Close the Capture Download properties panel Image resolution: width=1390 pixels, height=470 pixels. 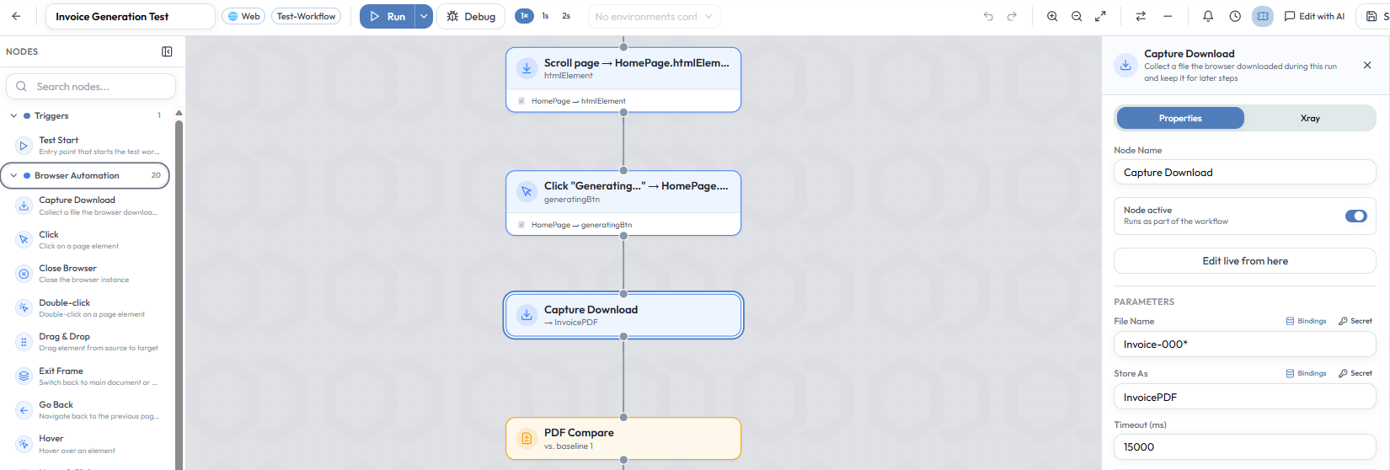click(1367, 65)
